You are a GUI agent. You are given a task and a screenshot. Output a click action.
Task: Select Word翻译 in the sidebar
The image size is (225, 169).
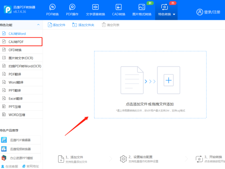[21, 82]
